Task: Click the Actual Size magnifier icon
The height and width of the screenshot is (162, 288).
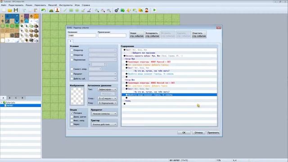Action: 109,10
